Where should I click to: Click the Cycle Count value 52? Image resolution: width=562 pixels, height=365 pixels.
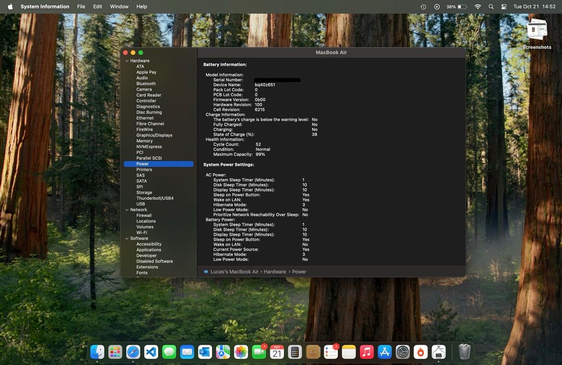click(258, 144)
